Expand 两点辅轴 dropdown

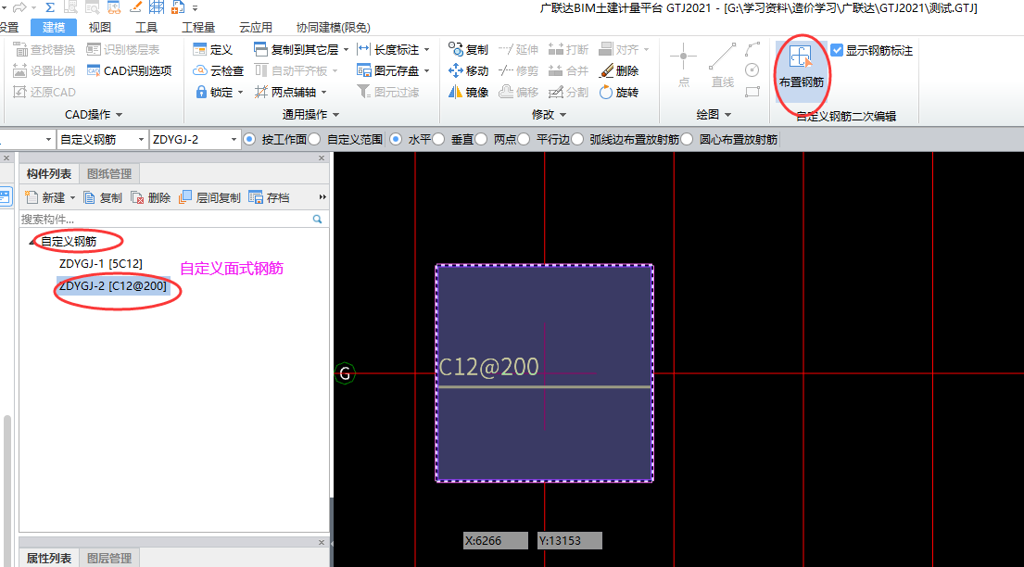click(x=323, y=92)
